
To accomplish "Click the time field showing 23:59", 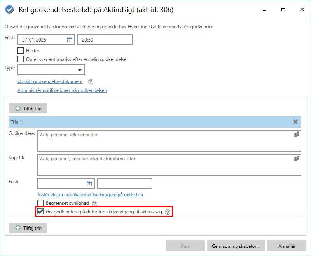I will point(105,40).
